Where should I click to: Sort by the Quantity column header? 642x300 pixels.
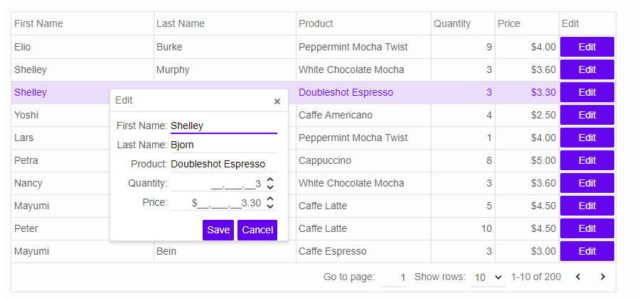(x=463, y=23)
